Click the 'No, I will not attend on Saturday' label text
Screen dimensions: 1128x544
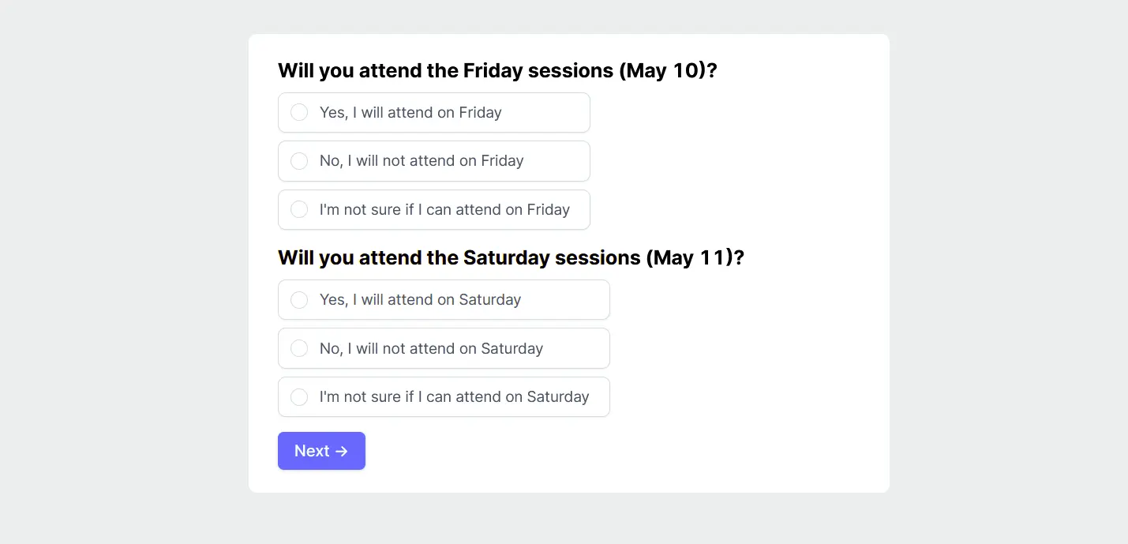pos(431,348)
